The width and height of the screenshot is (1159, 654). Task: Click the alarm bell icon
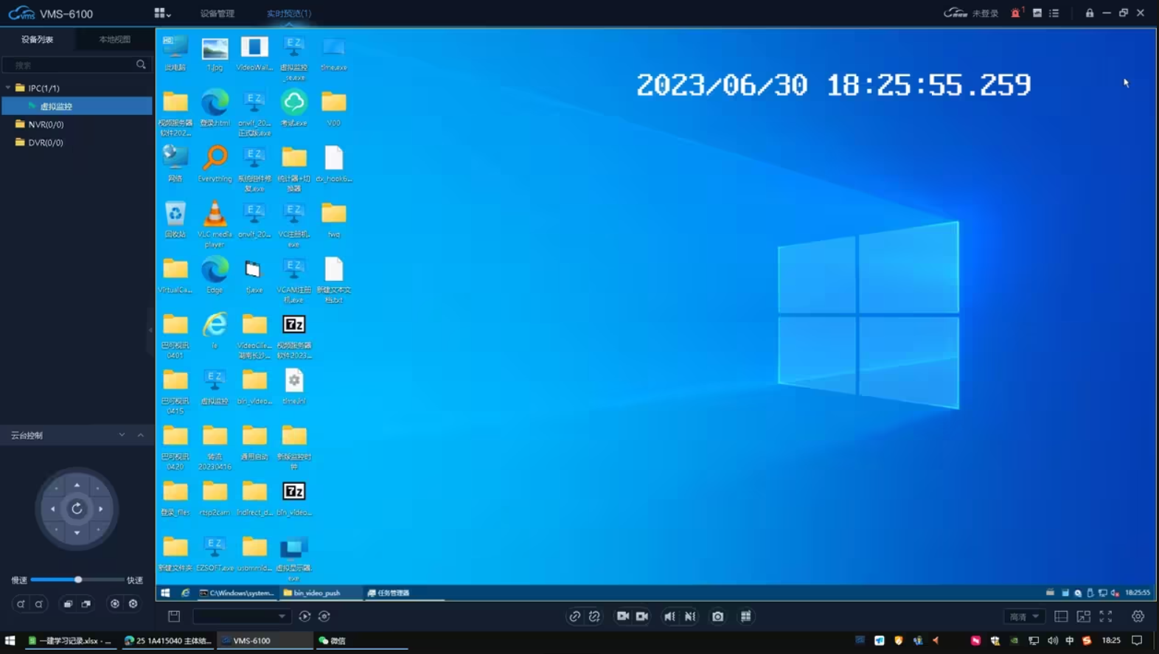point(1015,13)
